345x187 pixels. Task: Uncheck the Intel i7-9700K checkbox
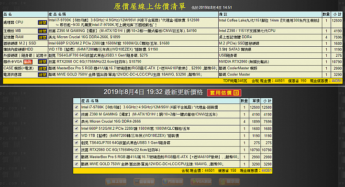tap(77, 107)
